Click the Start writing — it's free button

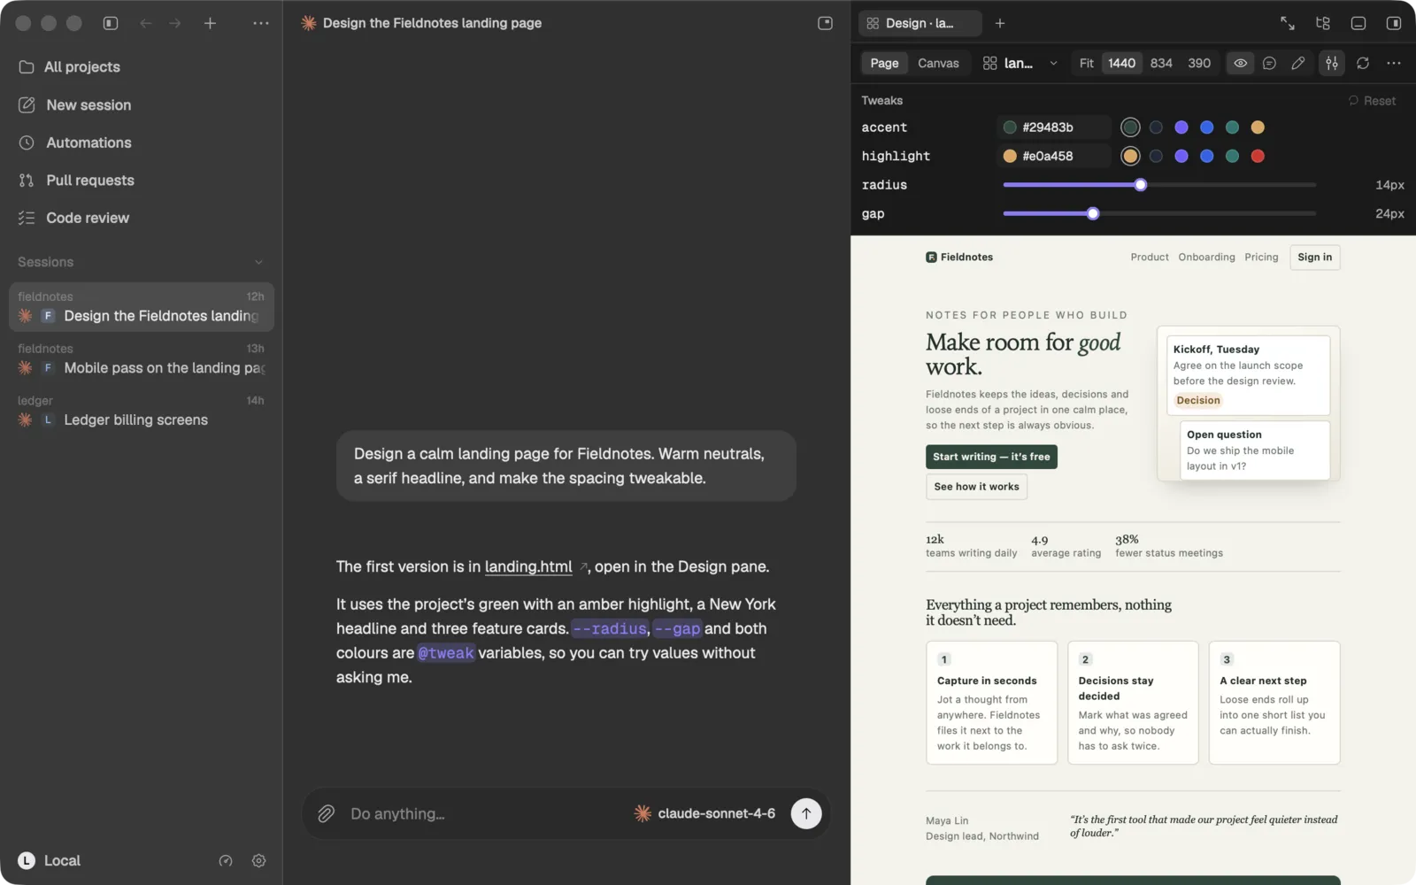click(x=991, y=457)
